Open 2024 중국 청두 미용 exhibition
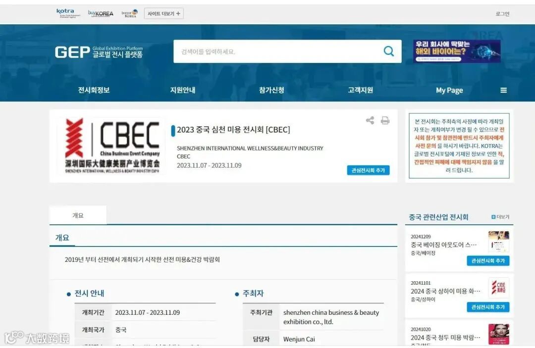 (x=445, y=338)
